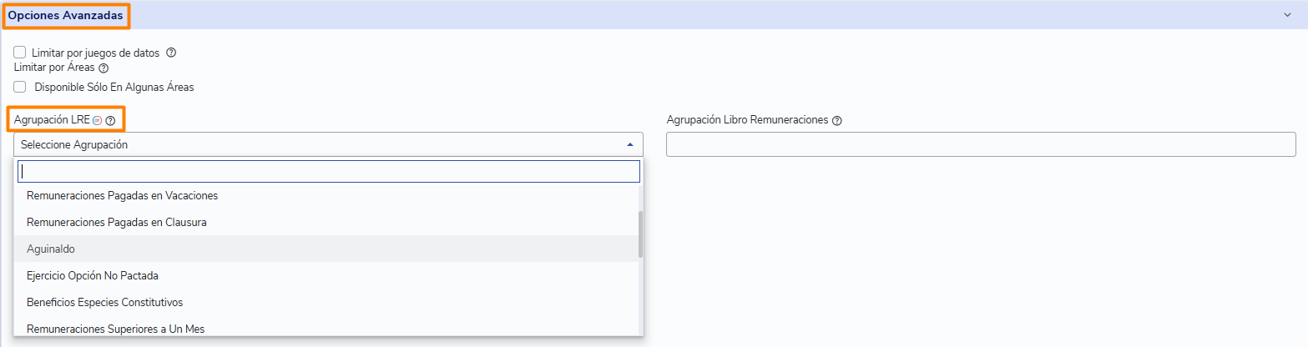Image resolution: width=1308 pixels, height=347 pixels.
Task: Select Remuneraciones Superiores a Un Mes
Action: (x=115, y=329)
